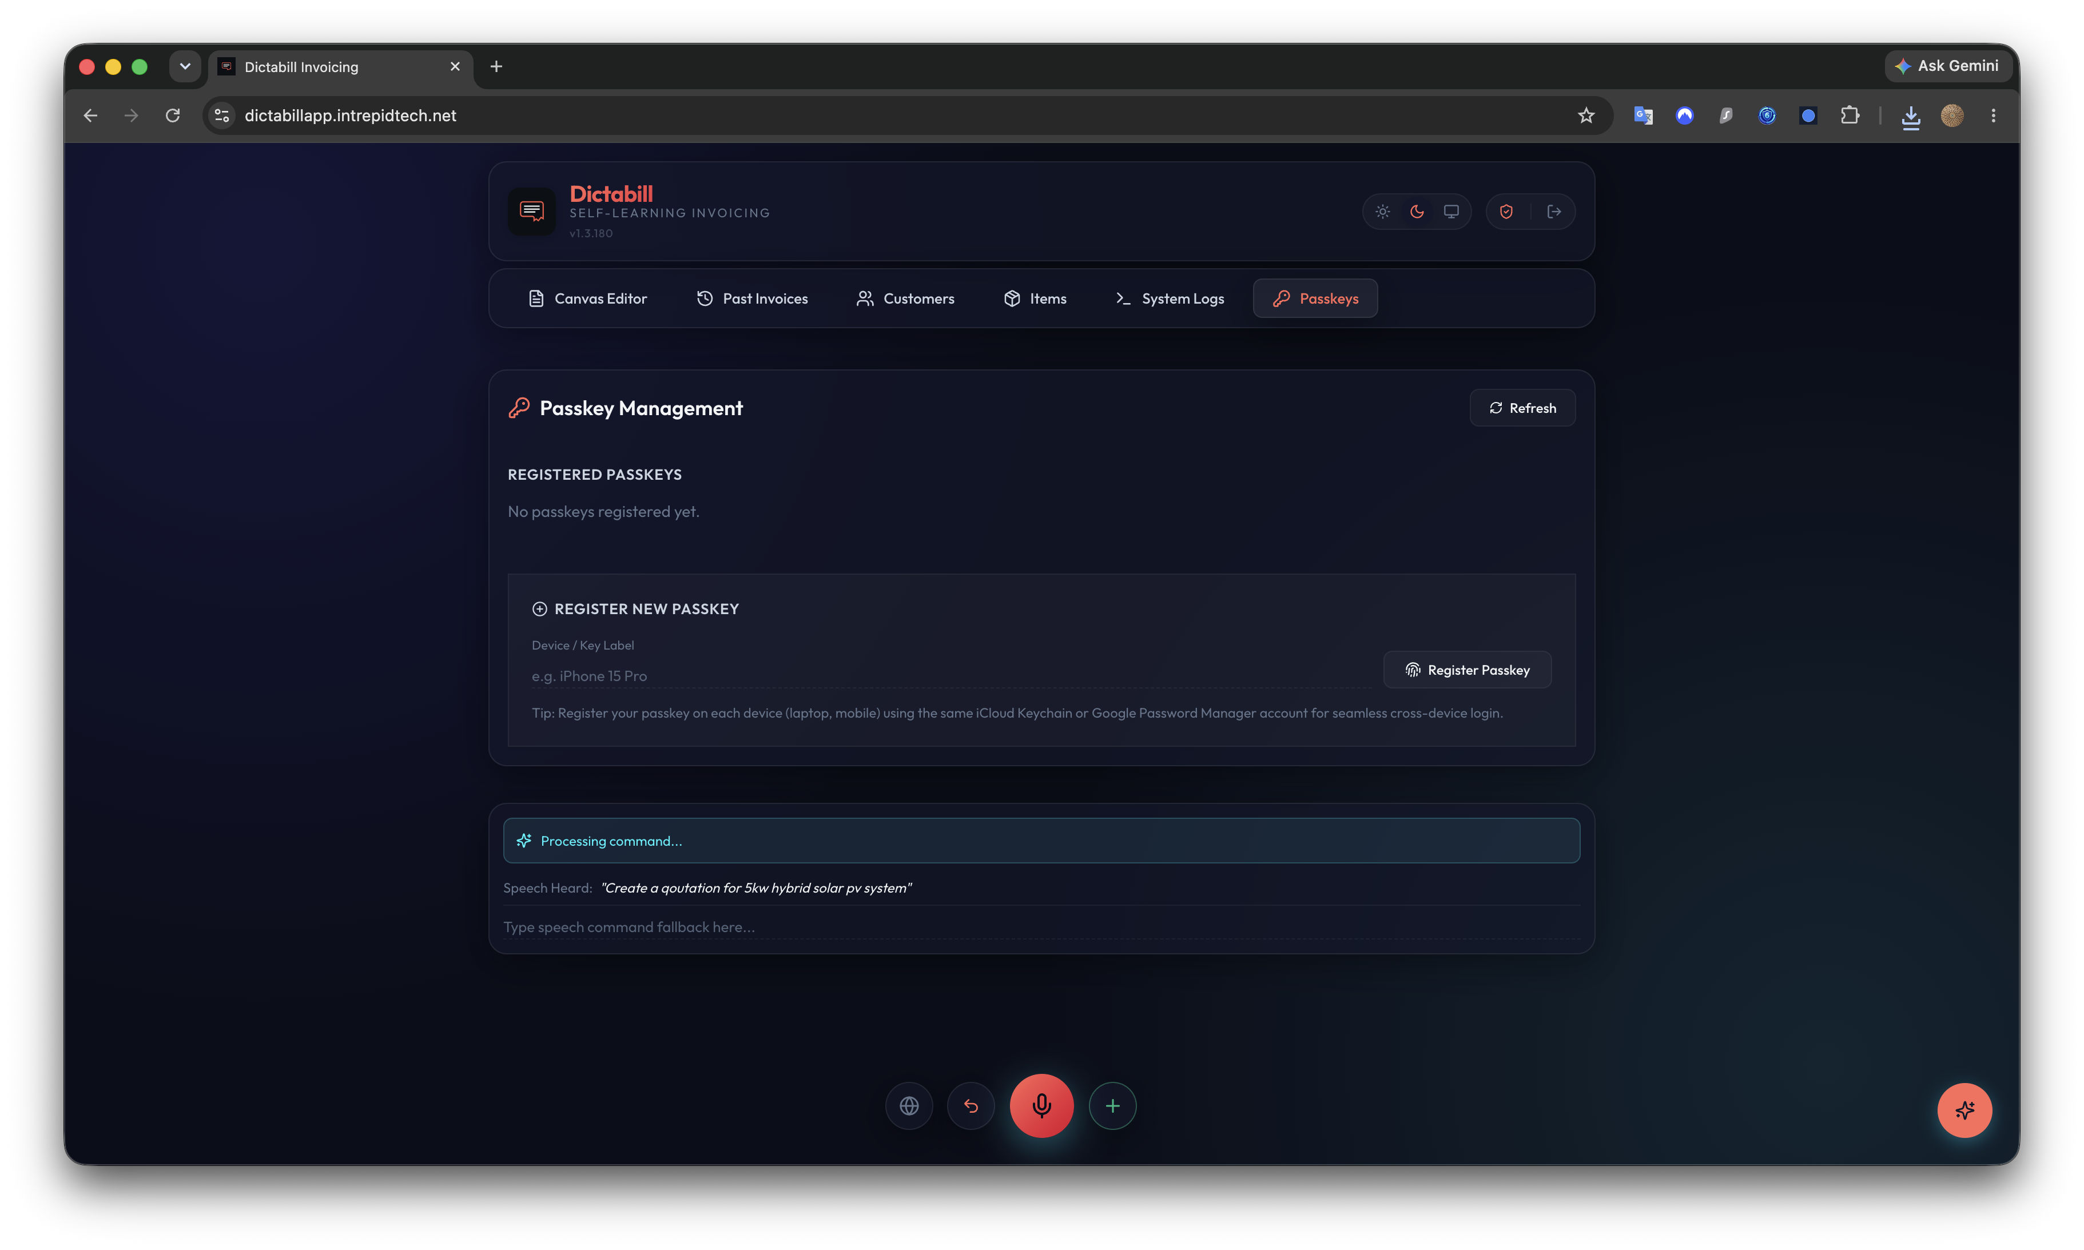Open site information icon in address bar
This screenshot has width=2084, height=1250.
tap(221, 116)
